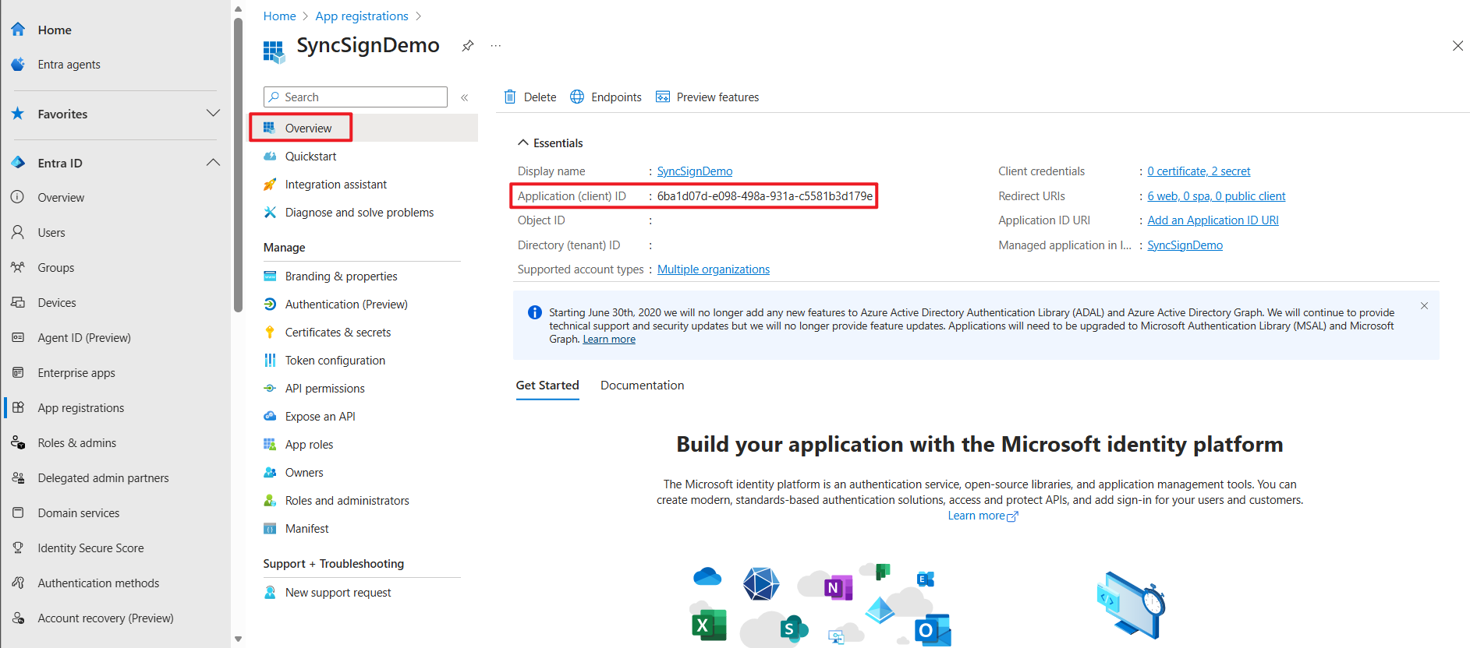1470x648 pixels.
Task: Click the Delete trash icon
Action: [510, 97]
